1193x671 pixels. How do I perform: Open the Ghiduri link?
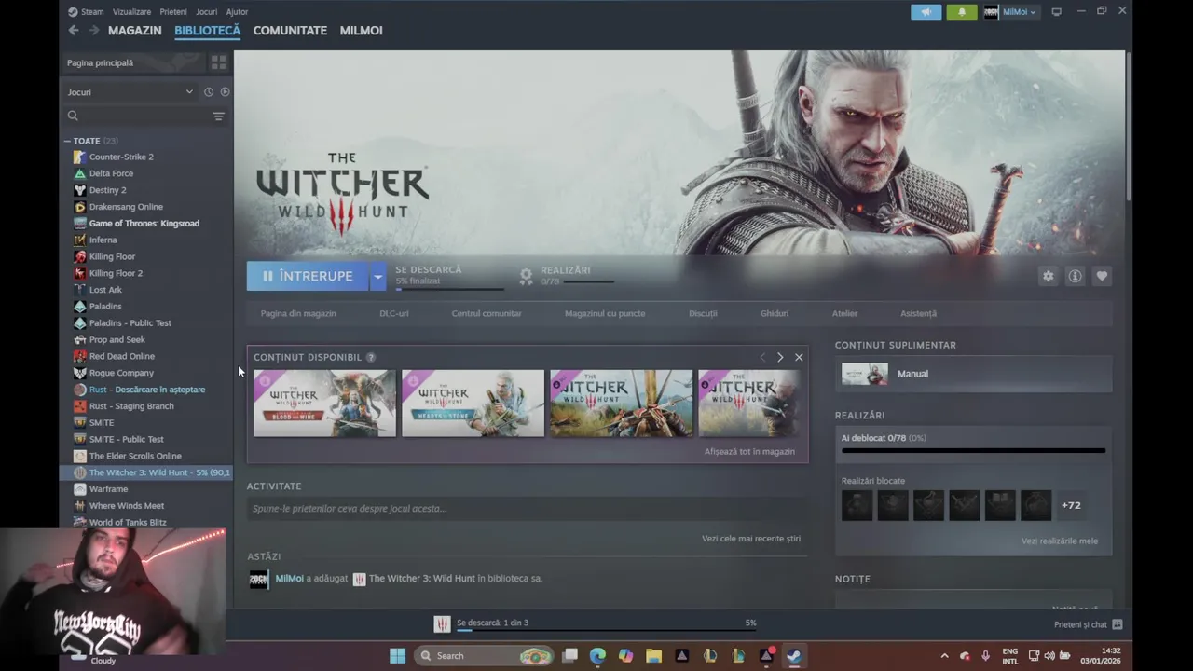[775, 313]
